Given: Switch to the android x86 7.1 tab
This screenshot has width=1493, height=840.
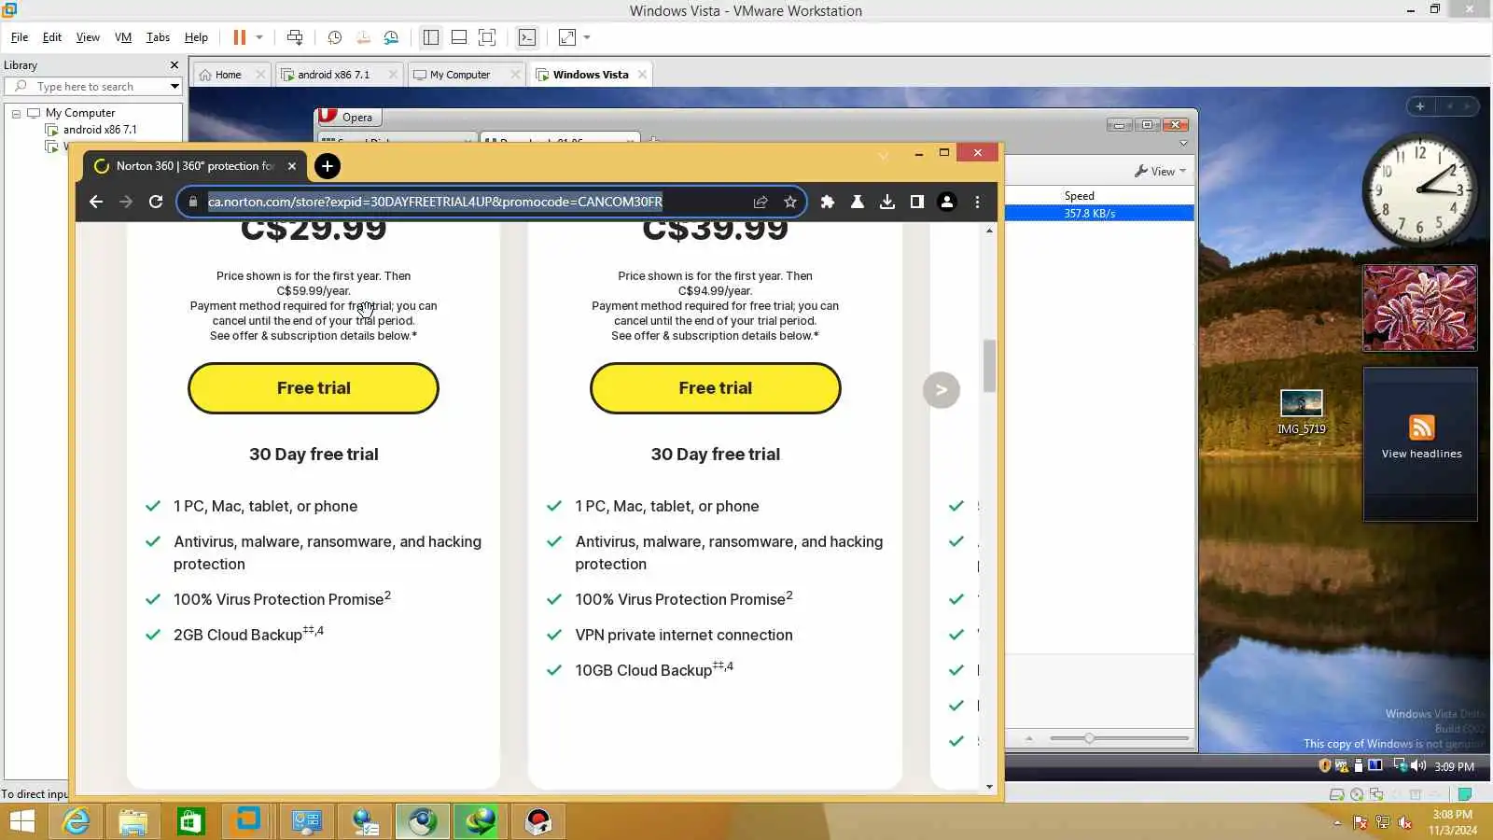Looking at the screenshot, I should pyautogui.click(x=333, y=75).
